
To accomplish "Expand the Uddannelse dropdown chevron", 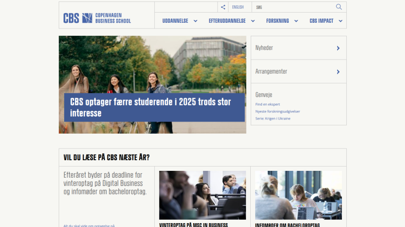I will 195,21.
